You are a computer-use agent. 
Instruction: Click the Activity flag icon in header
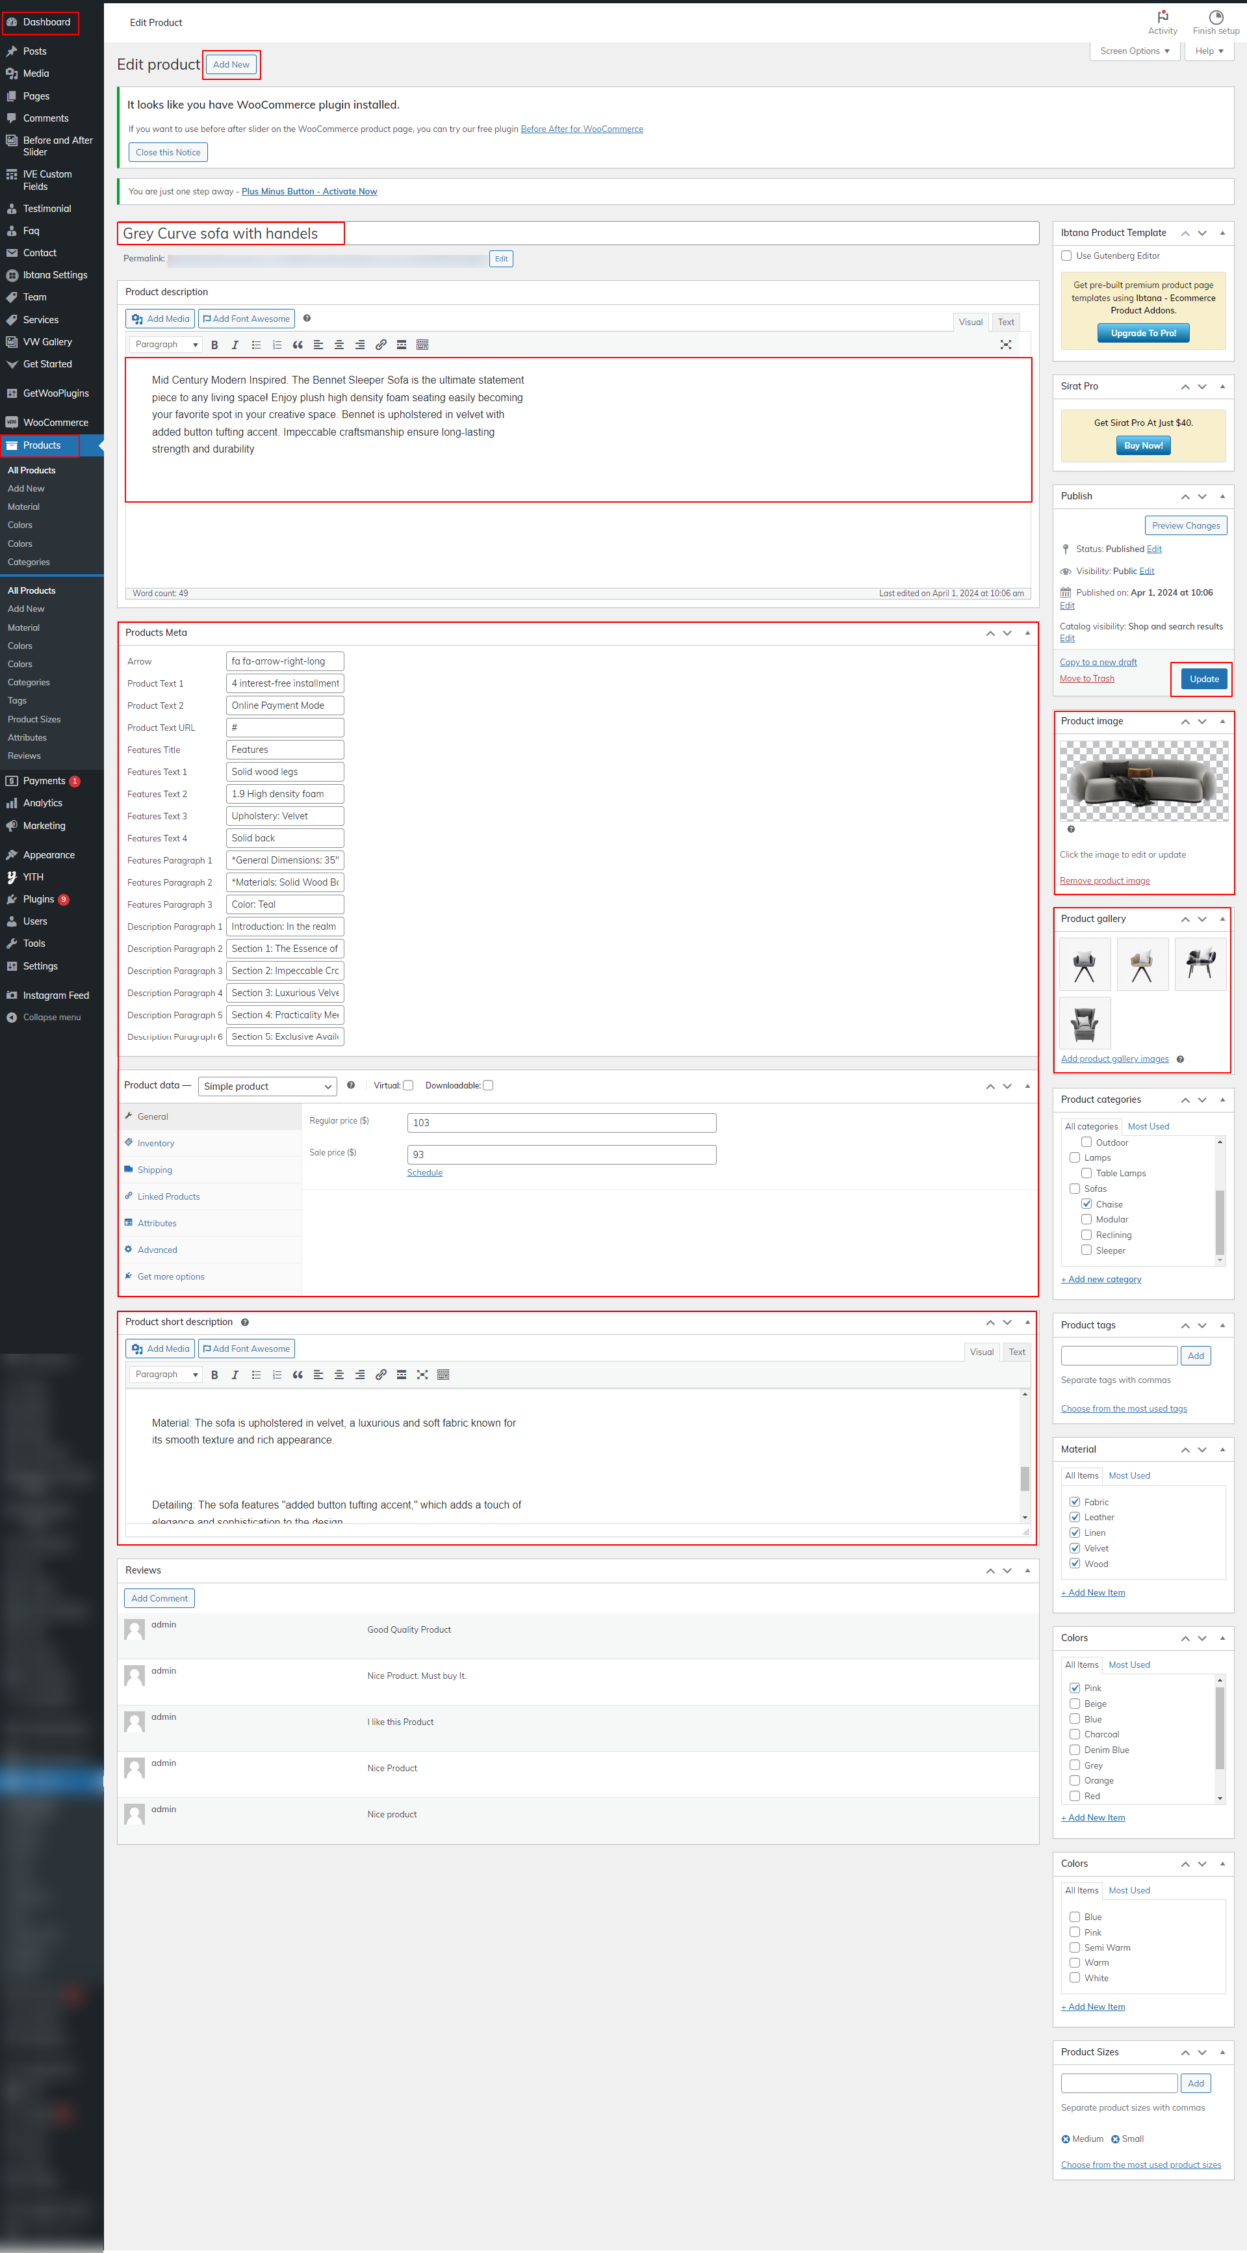click(x=1161, y=18)
